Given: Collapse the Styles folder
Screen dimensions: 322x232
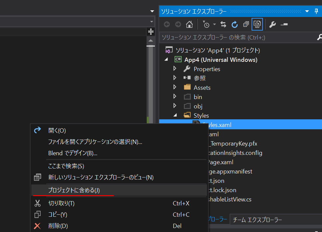Looking at the screenshot, I should (x=175, y=115).
